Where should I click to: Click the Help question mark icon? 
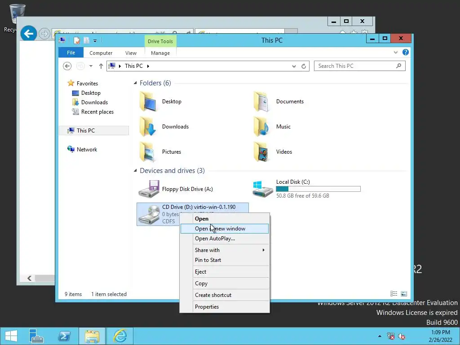(406, 52)
